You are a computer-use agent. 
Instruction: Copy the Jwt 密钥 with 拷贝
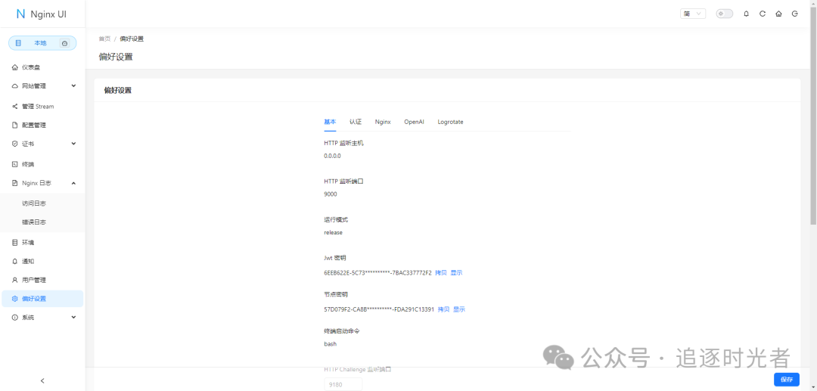(x=441, y=273)
